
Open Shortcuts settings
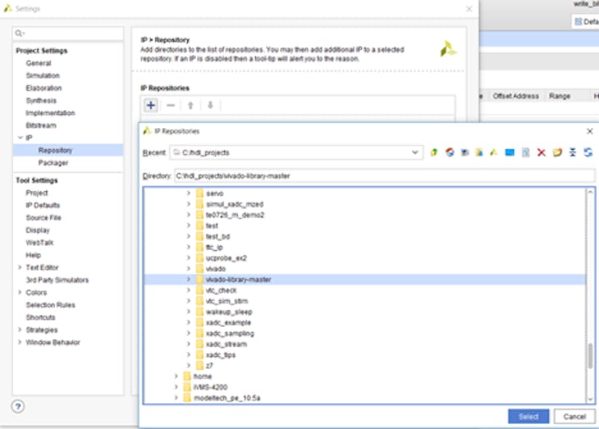(40, 317)
